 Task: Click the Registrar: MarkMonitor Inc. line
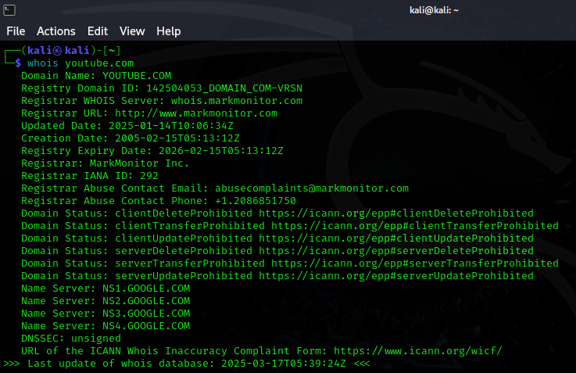(x=105, y=163)
